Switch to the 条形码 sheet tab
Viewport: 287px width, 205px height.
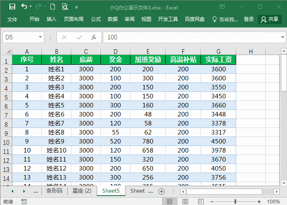(54, 191)
